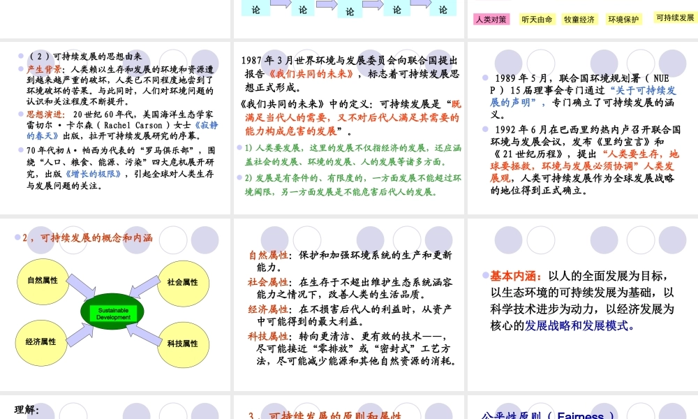
Task: Select the green Sustainable Development ellipse
Action: (x=114, y=311)
